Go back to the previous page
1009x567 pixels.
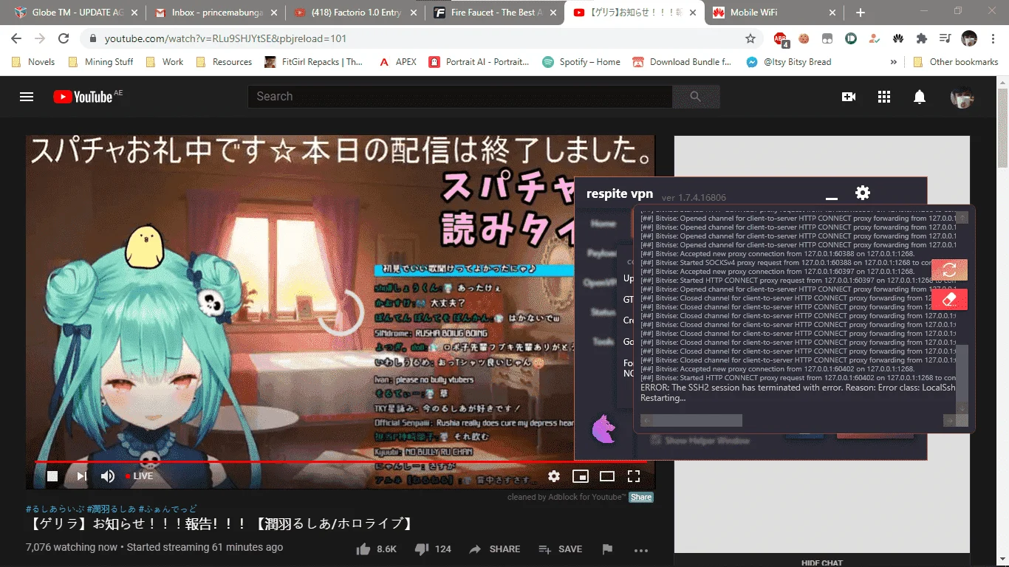coord(16,38)
